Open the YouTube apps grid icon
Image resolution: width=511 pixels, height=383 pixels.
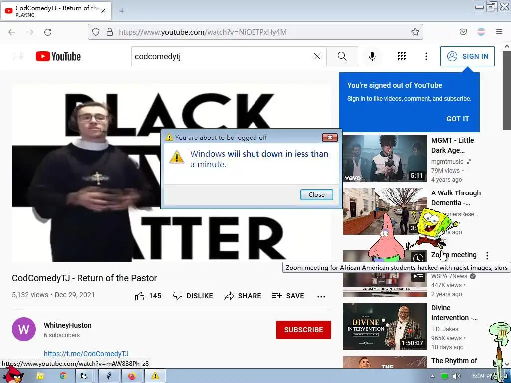402,56
